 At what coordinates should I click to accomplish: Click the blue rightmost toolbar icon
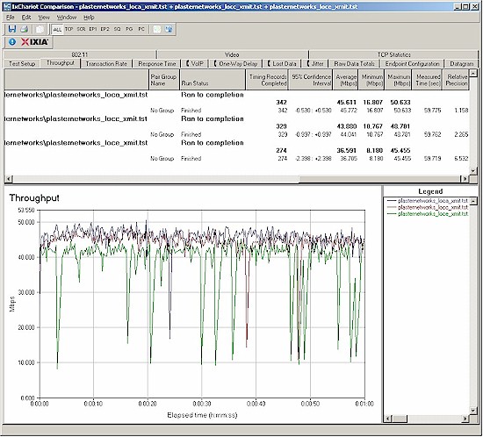169,29
